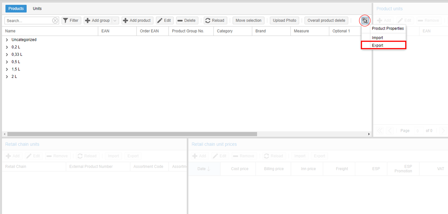Click the Brand column header
The image size is (448, 214).
[x=271, y=31]
